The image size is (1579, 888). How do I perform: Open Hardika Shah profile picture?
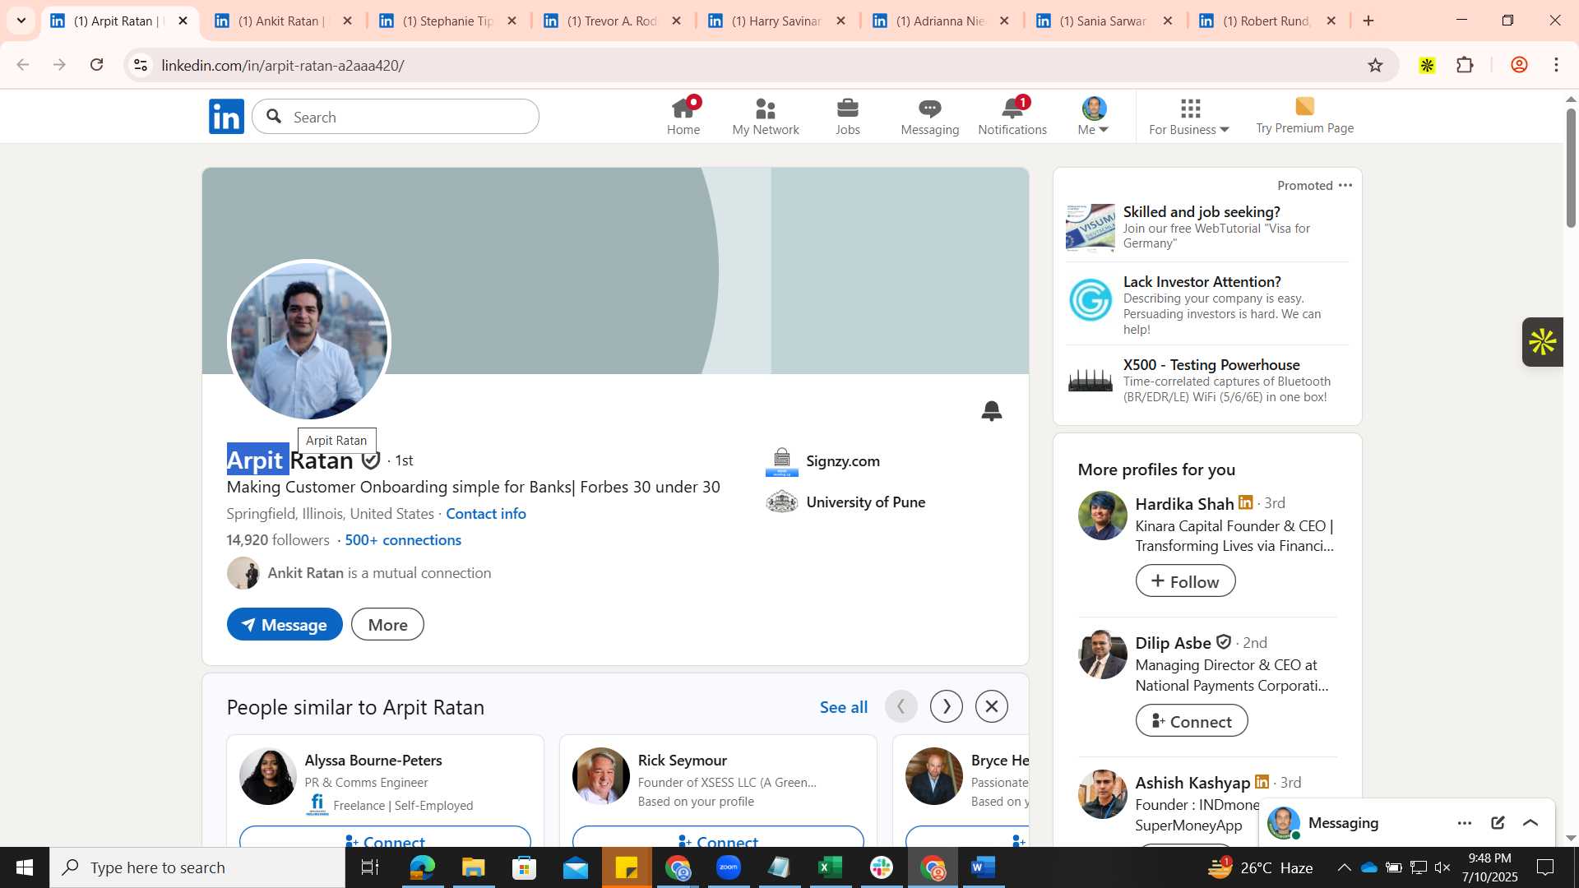tap(1103, 516)
